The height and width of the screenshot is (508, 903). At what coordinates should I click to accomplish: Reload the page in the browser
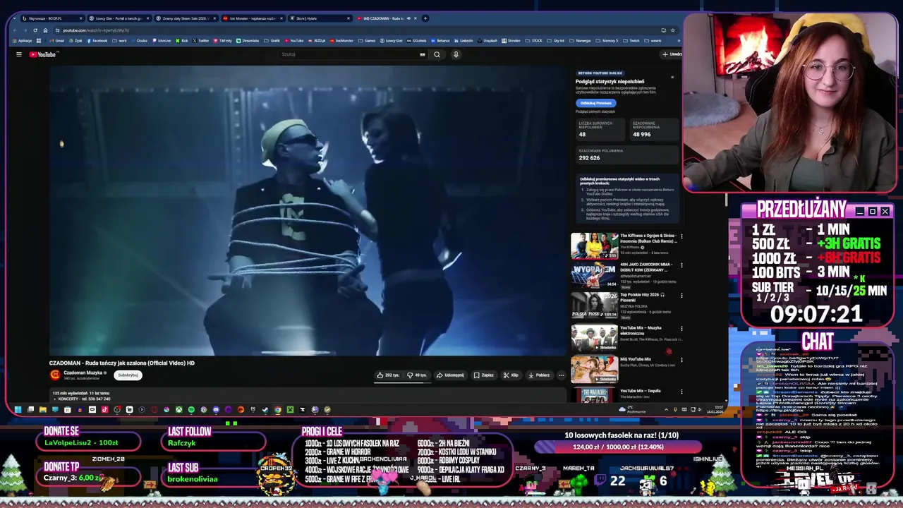tap(35, 30)
